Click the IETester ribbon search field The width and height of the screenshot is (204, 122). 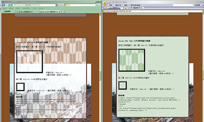coord(183,5)
